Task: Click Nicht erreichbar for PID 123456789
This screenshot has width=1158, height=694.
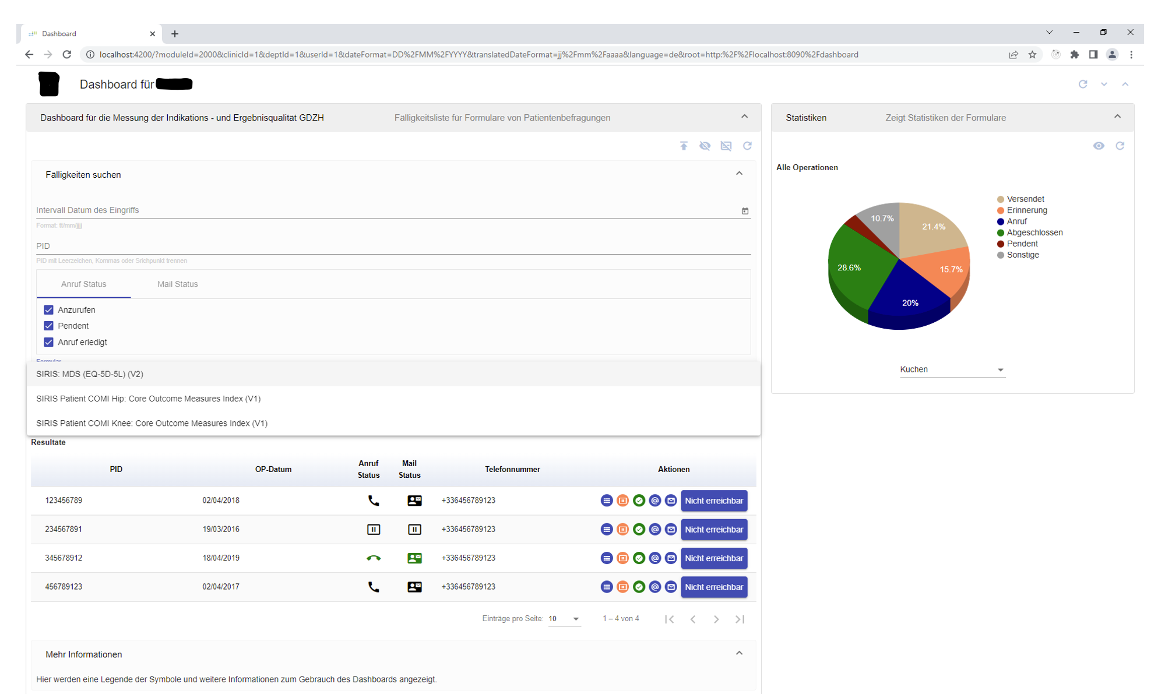Action: (x=714, y=501)
